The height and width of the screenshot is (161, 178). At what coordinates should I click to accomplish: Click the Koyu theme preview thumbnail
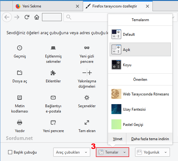[x=116, y=65]
